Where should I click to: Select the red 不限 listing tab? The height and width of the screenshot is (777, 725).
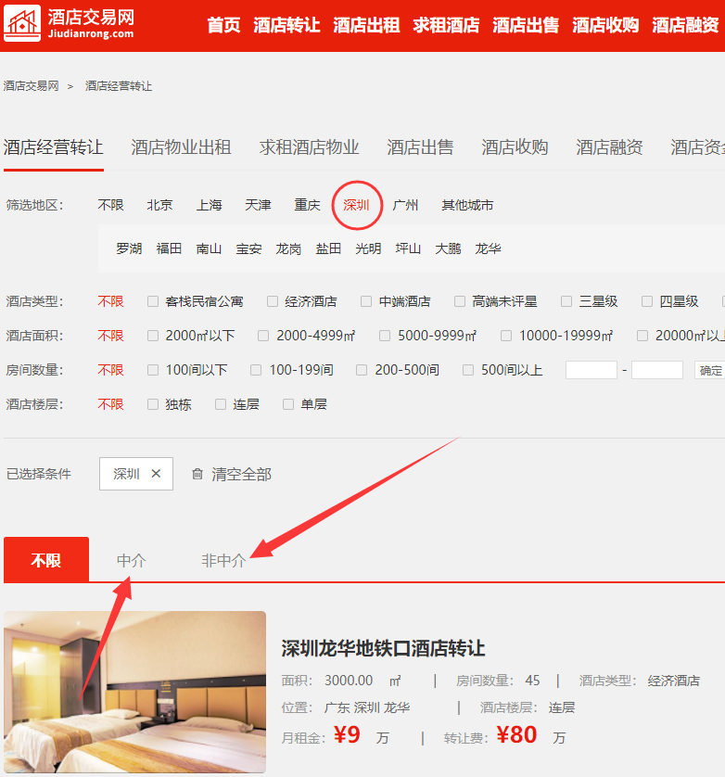click(x=46, y=559)
